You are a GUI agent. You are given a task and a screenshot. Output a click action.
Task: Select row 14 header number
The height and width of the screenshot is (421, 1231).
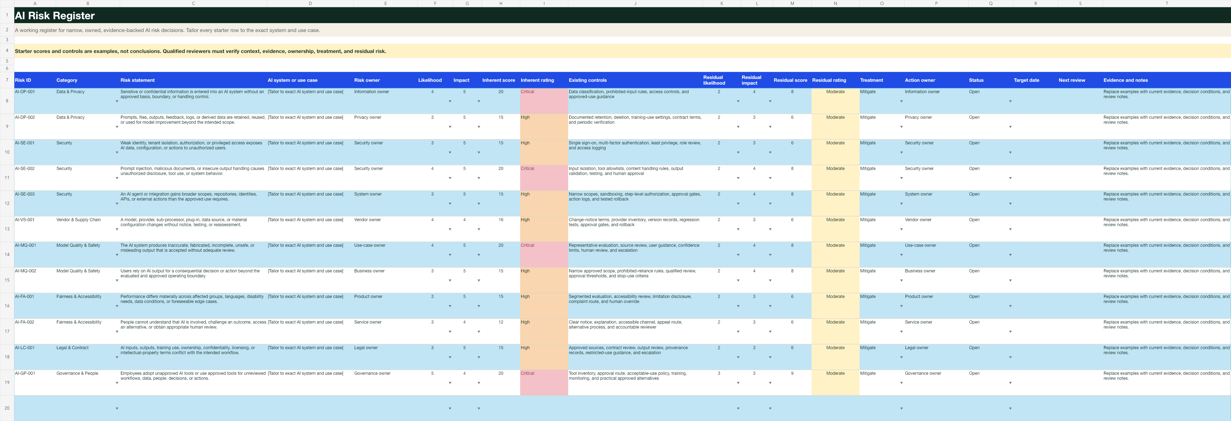point(7,254)
